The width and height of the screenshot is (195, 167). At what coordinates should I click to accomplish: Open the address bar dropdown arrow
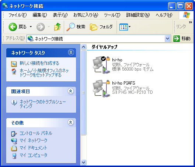pos(167,39)
